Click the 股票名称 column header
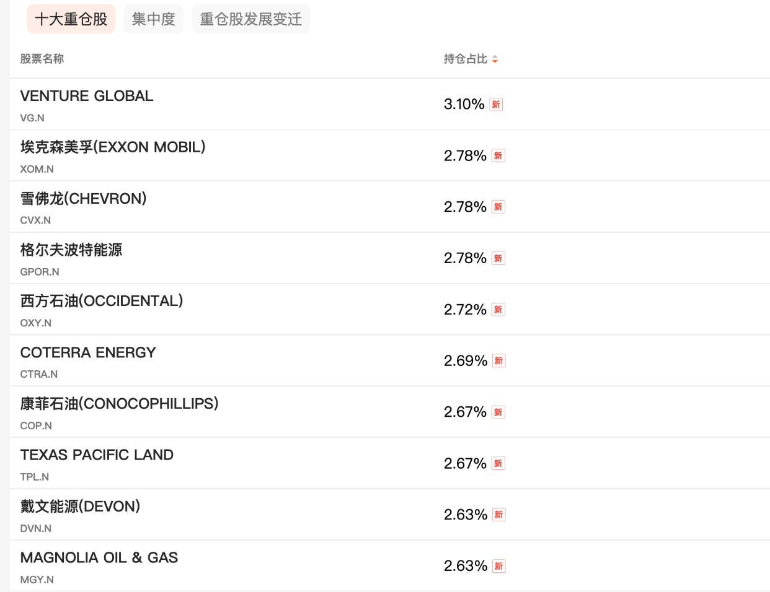The width and height of the screenshot is (770, 592). coord(41,58)
